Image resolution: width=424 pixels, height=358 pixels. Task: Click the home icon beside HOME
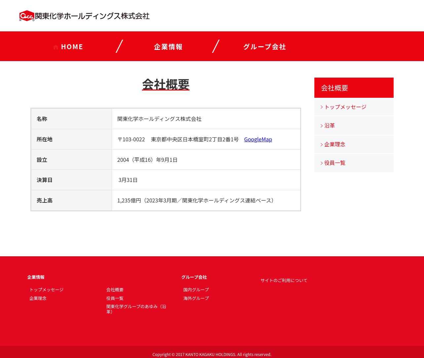pos(56,47)
